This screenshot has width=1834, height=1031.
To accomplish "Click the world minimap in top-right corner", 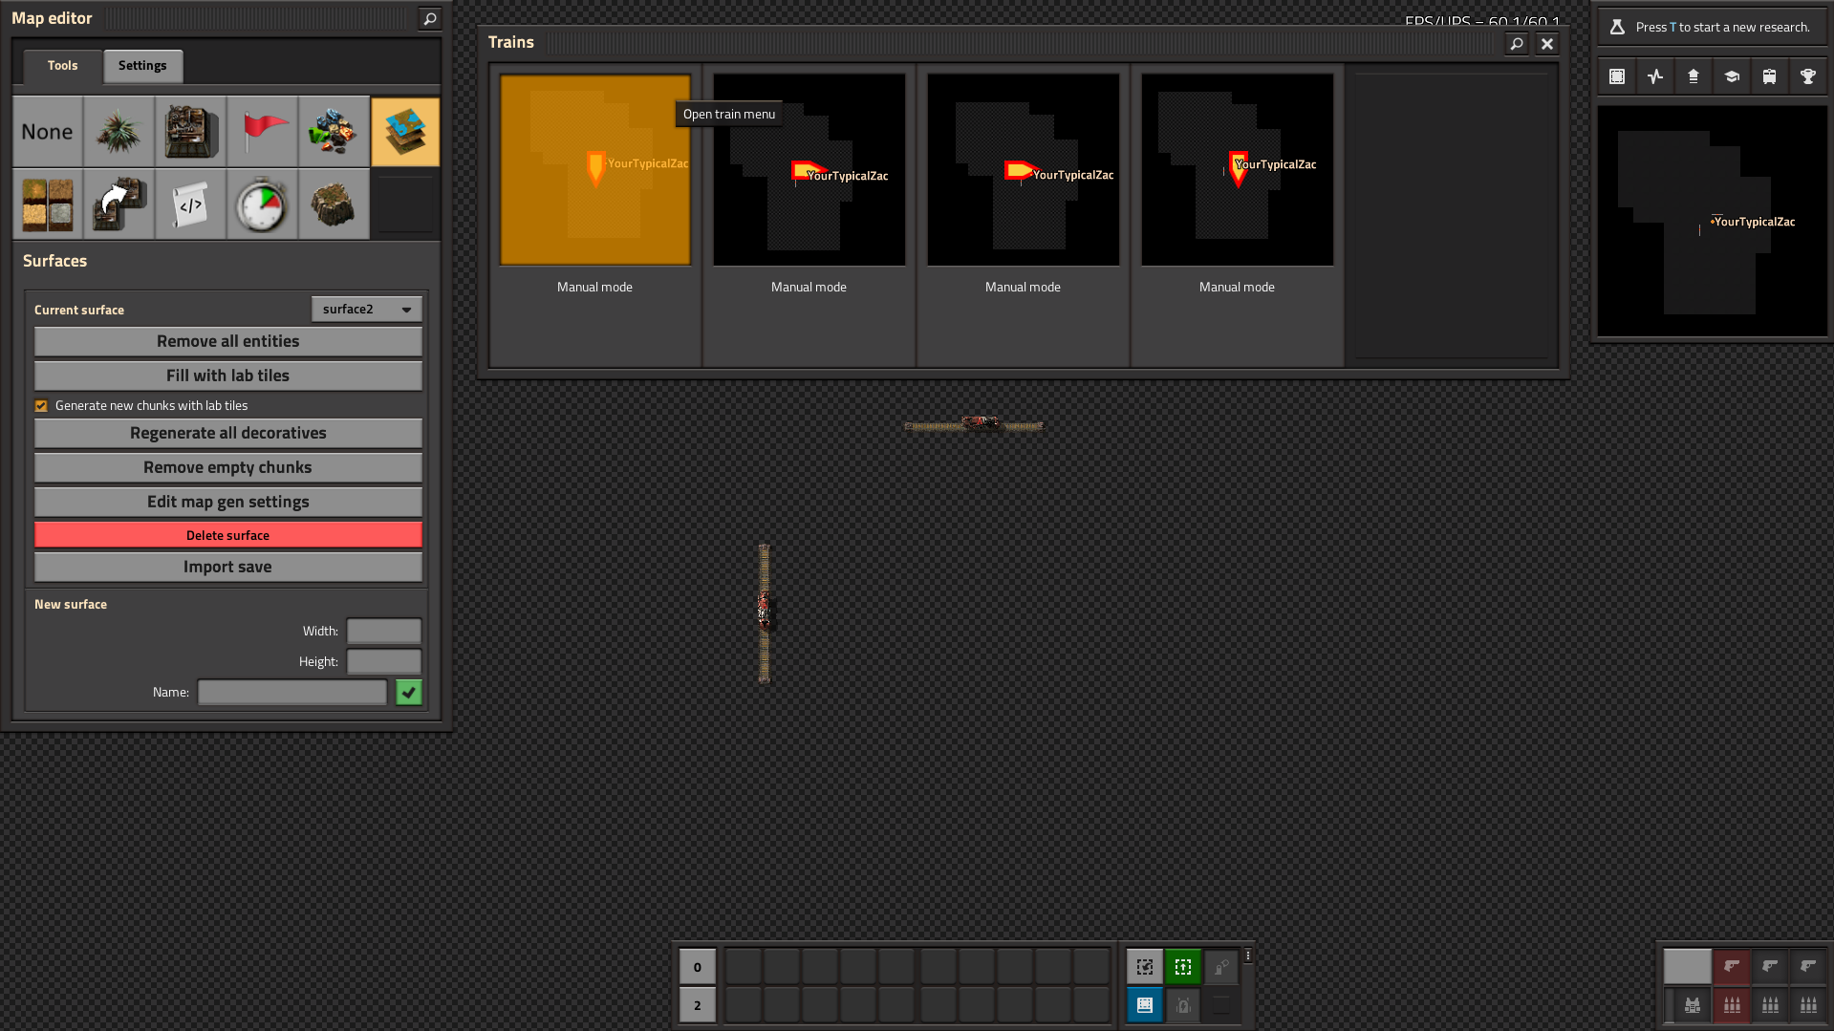I will point(1713,221).
